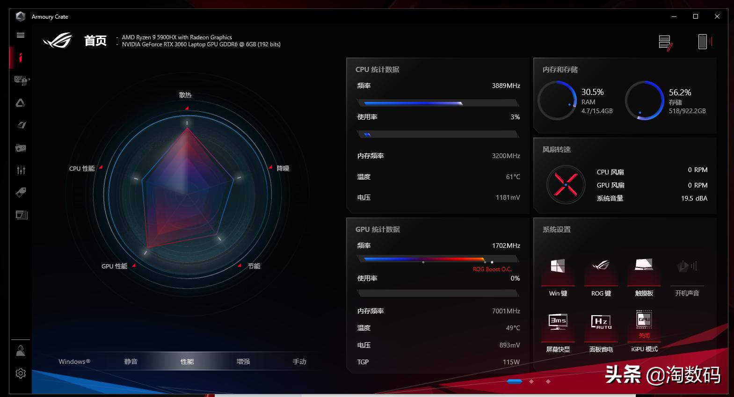The height and width of the screenshot is (397, 734).
Task: Click the ROG Boost O.C. label
Action: 492,269
